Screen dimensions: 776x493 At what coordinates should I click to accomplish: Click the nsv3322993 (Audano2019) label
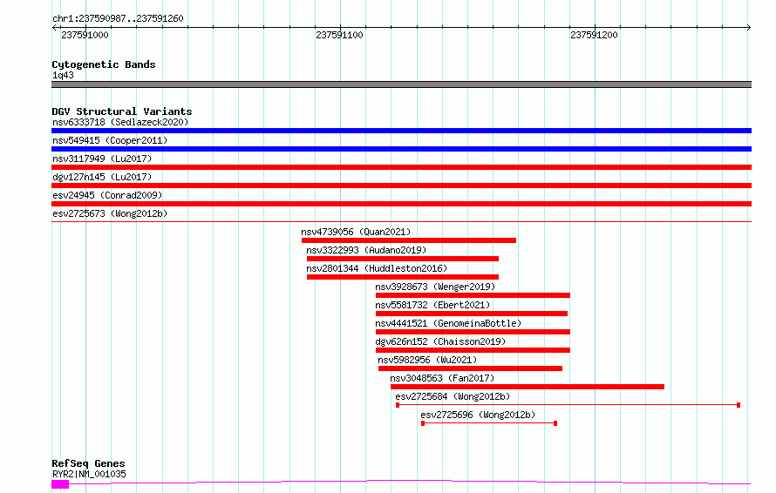coord(366,250)
